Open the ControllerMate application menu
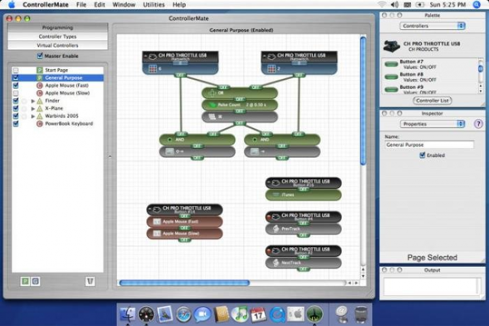Image resolution: width=489 pixels, height=326 pixels. pos(46,5)
